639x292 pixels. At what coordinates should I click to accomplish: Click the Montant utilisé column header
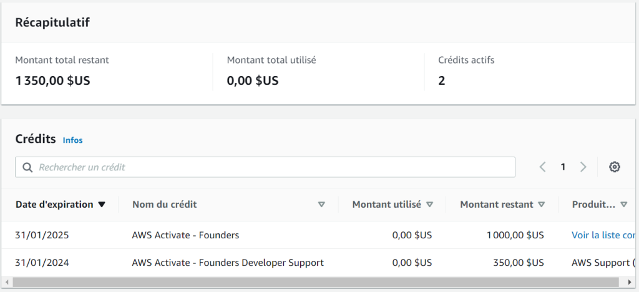[387, 205]
